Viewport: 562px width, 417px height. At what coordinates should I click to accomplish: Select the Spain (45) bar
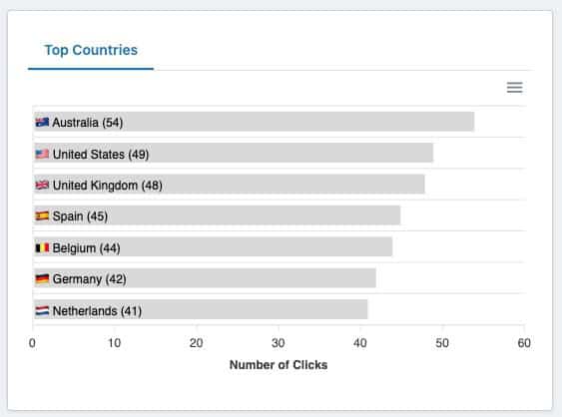pyautogui.click(x=217, y=215)
